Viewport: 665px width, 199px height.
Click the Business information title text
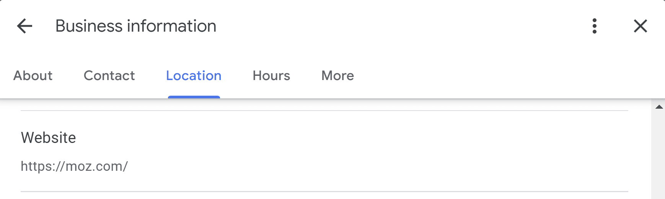(136, 26)
